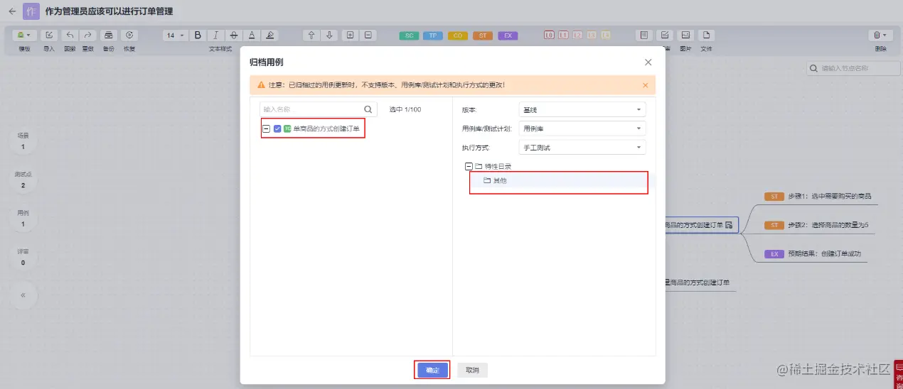Toggle bold text formatting
The width and height of the screenshot is (903, 389).
pyautogui.click(x=198, y=35)
